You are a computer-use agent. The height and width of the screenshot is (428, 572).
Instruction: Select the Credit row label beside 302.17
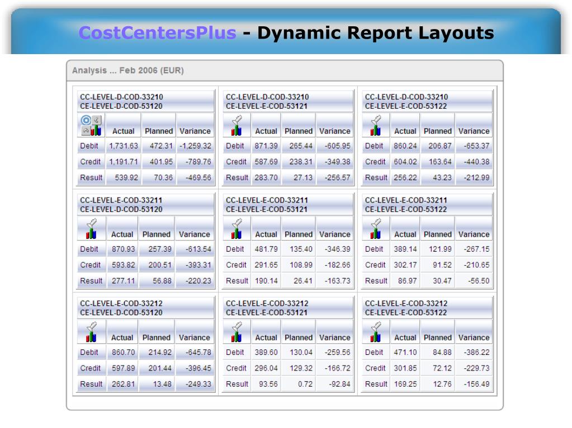point(375,265)
